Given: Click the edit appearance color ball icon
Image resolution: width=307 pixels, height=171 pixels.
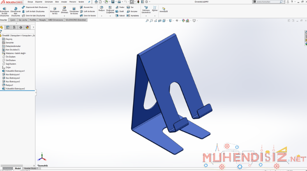Looking at the screenshot, I should pos(183,20).
